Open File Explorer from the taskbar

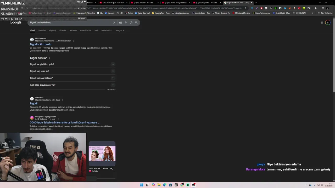(x=159, y=185)
